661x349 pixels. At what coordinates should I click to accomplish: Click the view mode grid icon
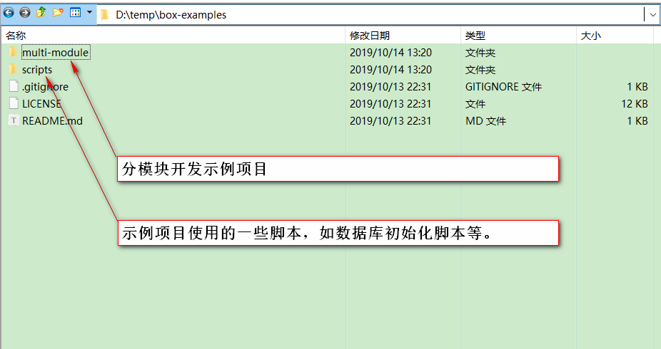(x=76, y=13)
